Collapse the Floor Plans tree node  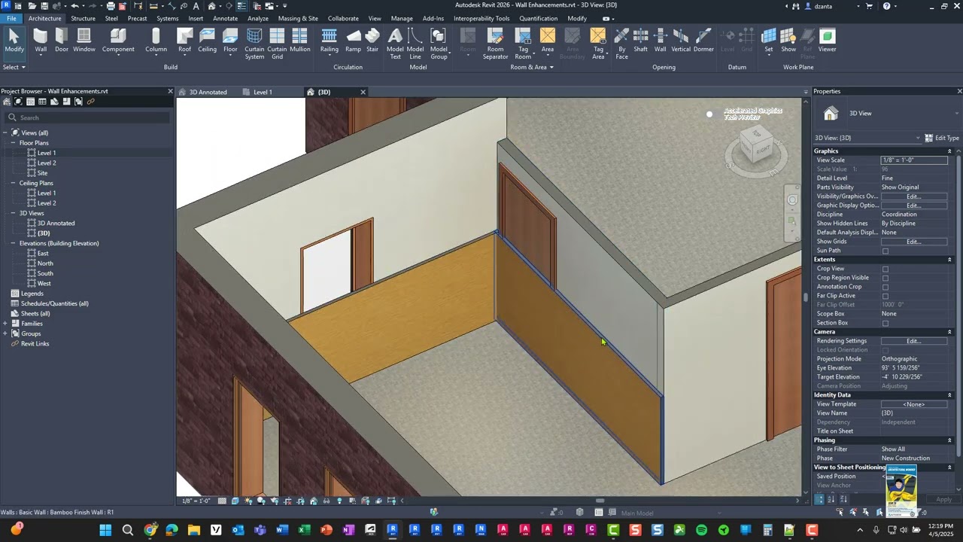(x=13, y=143)
